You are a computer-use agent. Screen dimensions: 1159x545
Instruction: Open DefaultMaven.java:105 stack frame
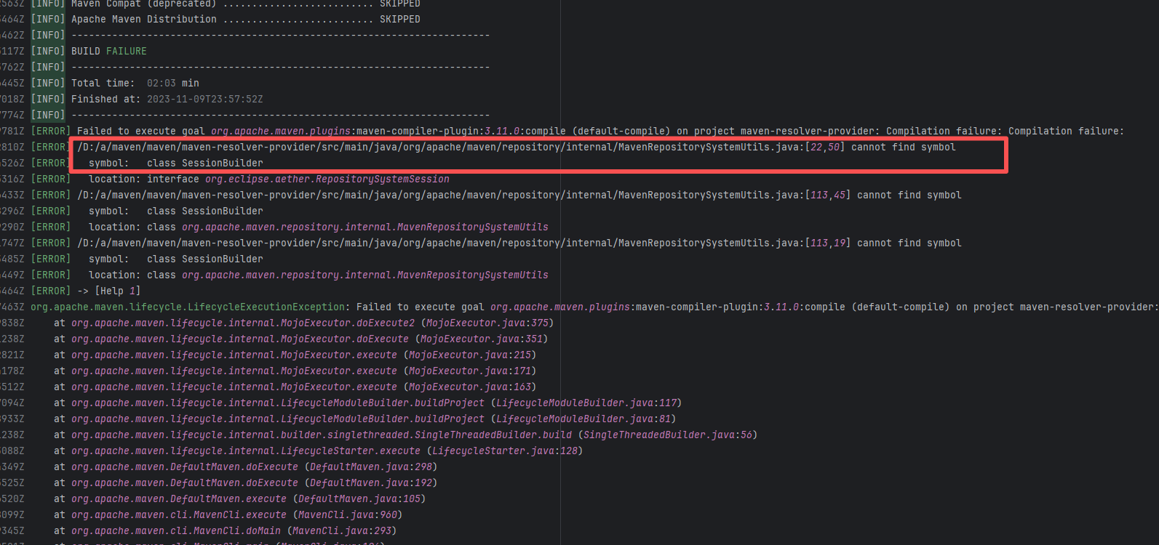(359, 499)
